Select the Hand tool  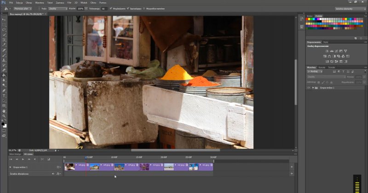pos(4,111)
